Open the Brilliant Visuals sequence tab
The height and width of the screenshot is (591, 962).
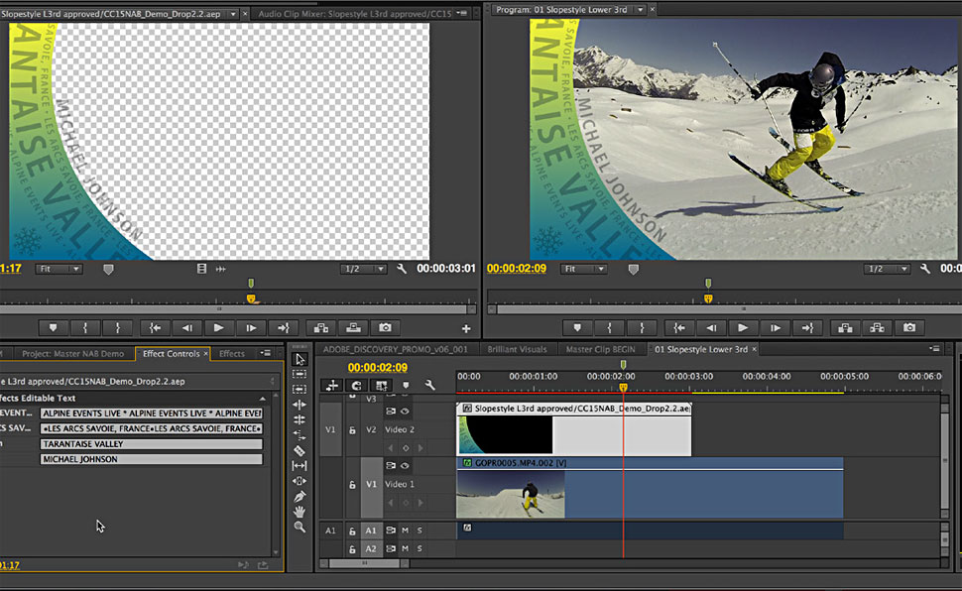516,349
